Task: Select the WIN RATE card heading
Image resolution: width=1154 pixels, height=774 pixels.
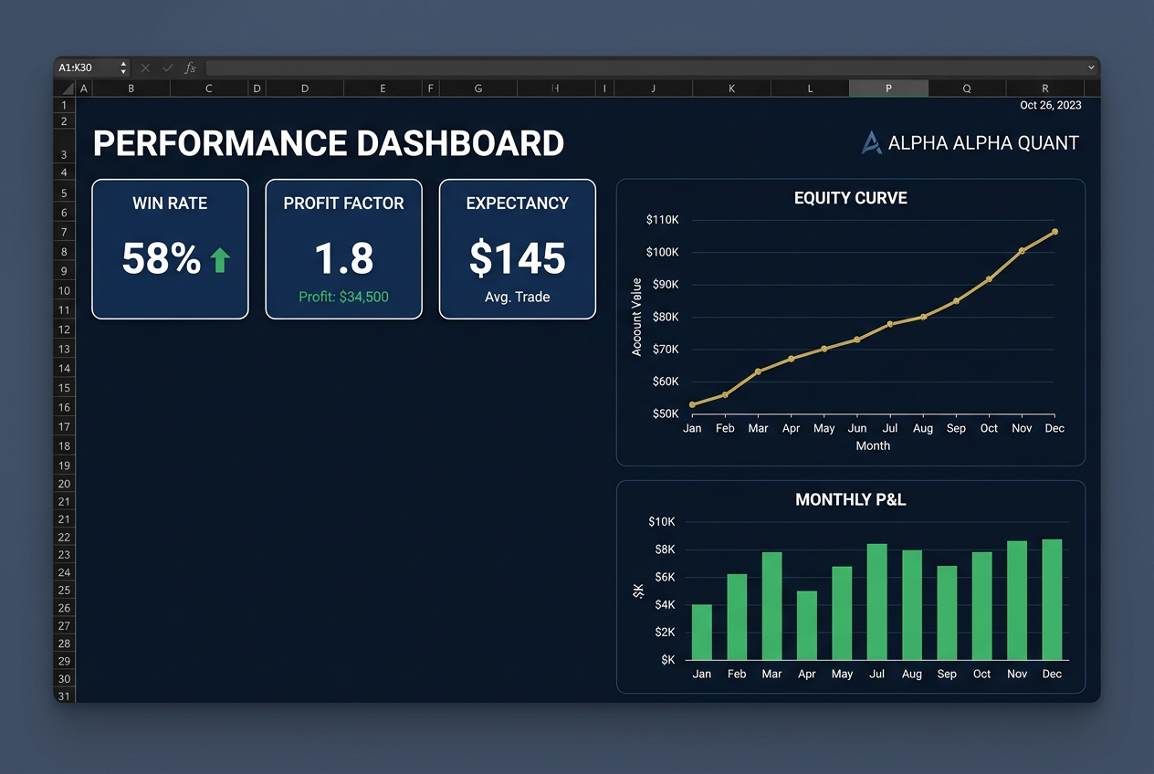Action: tap(170, 203)
